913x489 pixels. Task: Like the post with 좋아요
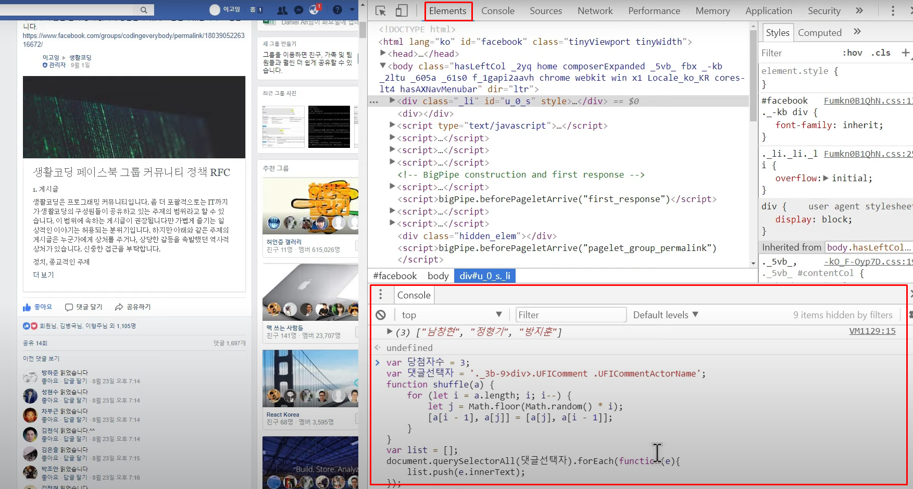37,307
